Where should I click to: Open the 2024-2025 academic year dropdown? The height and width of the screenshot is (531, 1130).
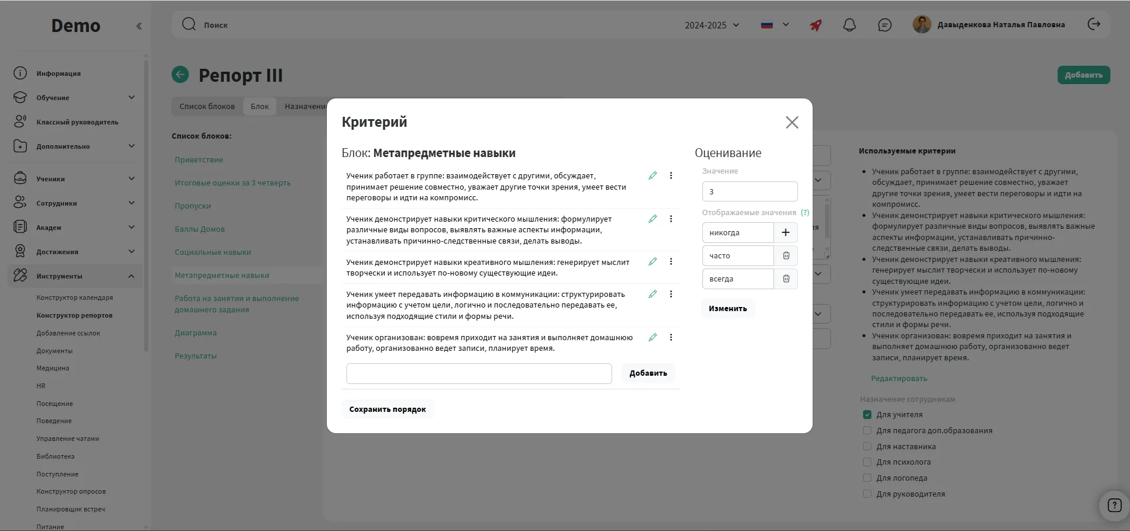pyautogui.click(x=712, y=25)
